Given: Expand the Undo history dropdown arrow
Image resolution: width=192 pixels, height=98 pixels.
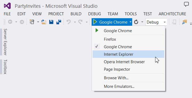Looking at the screenshot, I should (x=75, y=22).
